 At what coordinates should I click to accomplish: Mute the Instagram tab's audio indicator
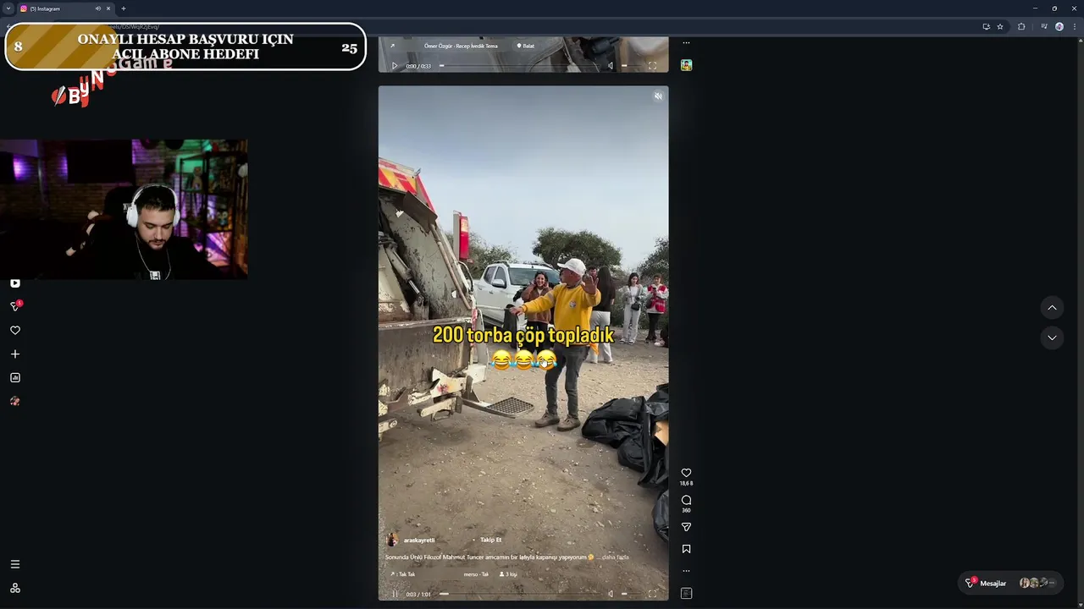click(98, 8)
